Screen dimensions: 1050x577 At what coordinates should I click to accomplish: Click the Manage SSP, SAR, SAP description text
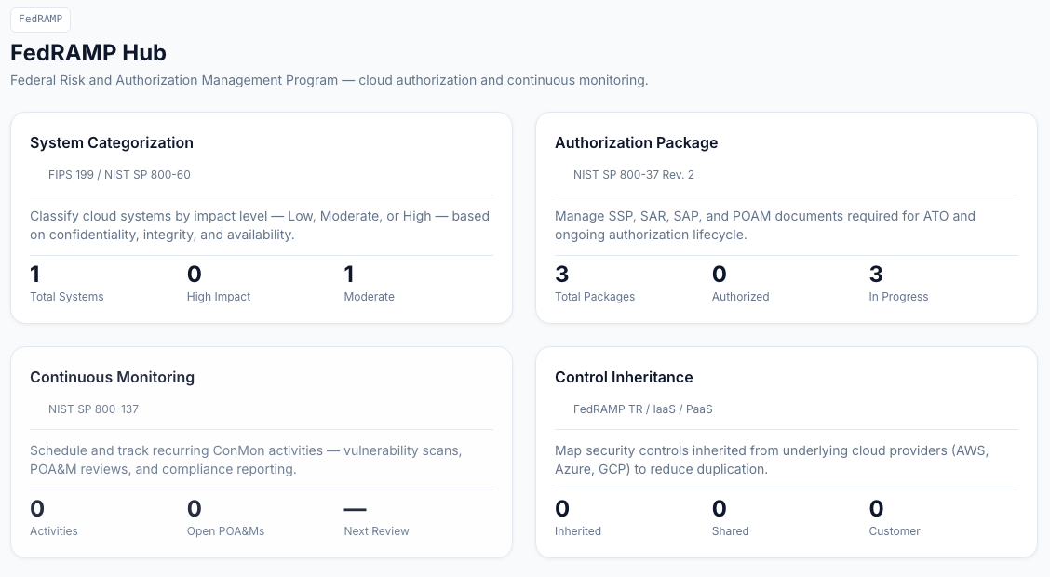pyautogui.click(x=765, y=225)
